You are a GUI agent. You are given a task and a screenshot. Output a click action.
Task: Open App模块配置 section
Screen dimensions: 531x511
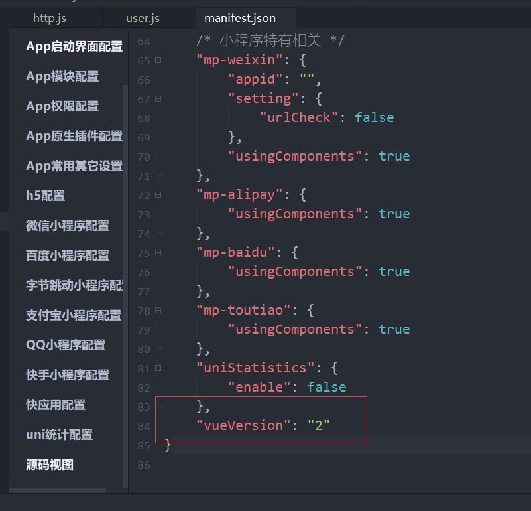click(x=62, y=76)
